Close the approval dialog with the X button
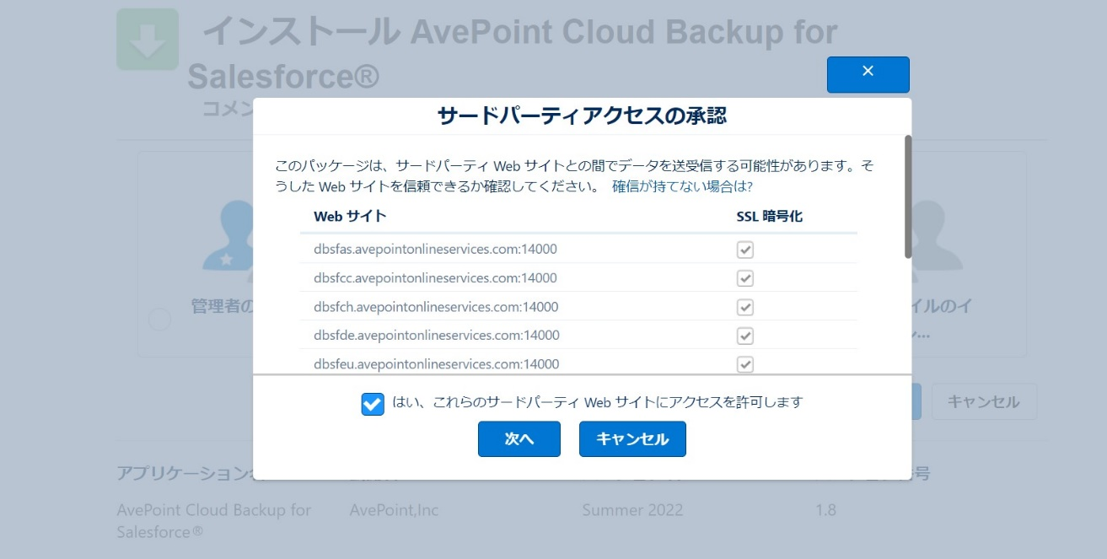Viewport: 1107px width, 559px height. point(868,73)
